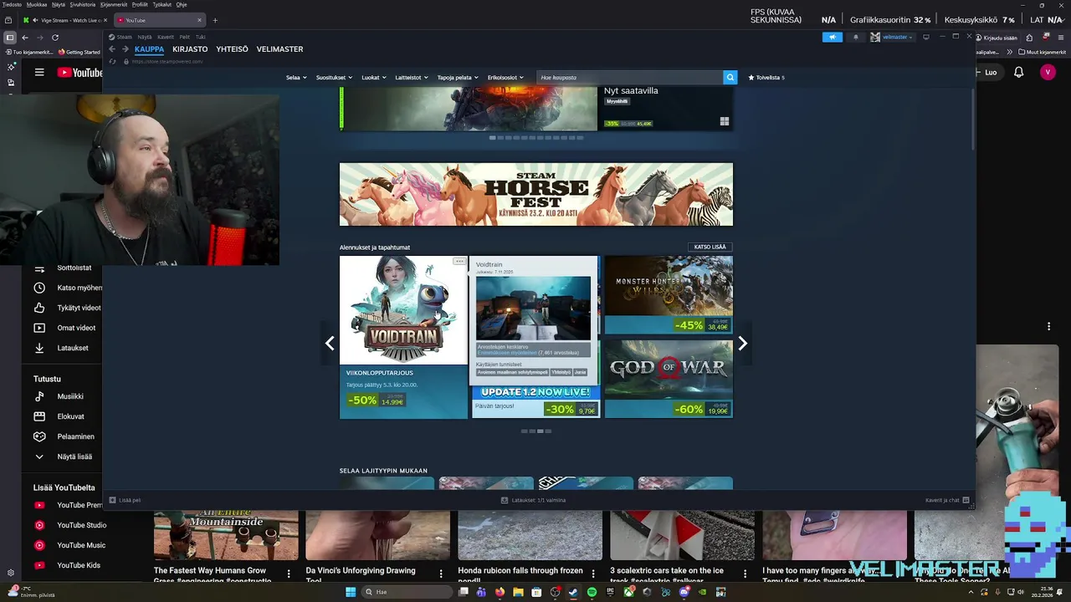
Task: Expand Erikoisosiot dropdown
Action: coord(505,77)
